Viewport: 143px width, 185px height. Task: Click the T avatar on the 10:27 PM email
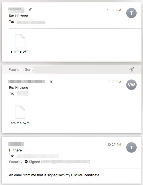pos(131,147)
